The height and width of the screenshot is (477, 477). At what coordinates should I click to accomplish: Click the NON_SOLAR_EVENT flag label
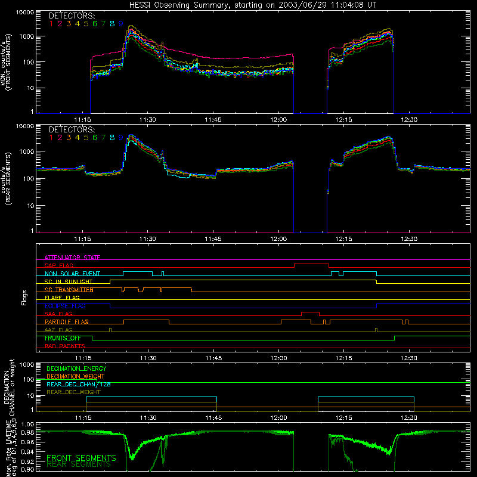pos(72,274)
